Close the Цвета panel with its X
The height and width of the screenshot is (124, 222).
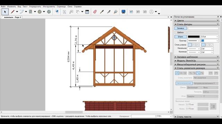pos(218,21)
